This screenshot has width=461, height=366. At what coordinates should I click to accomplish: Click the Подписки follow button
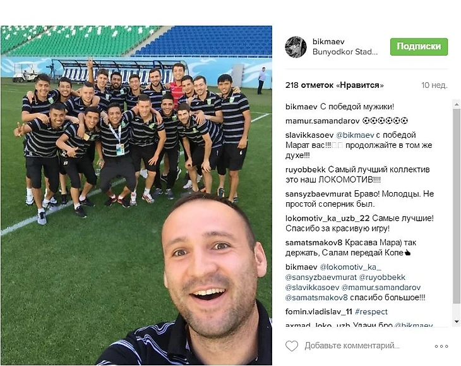419,47
